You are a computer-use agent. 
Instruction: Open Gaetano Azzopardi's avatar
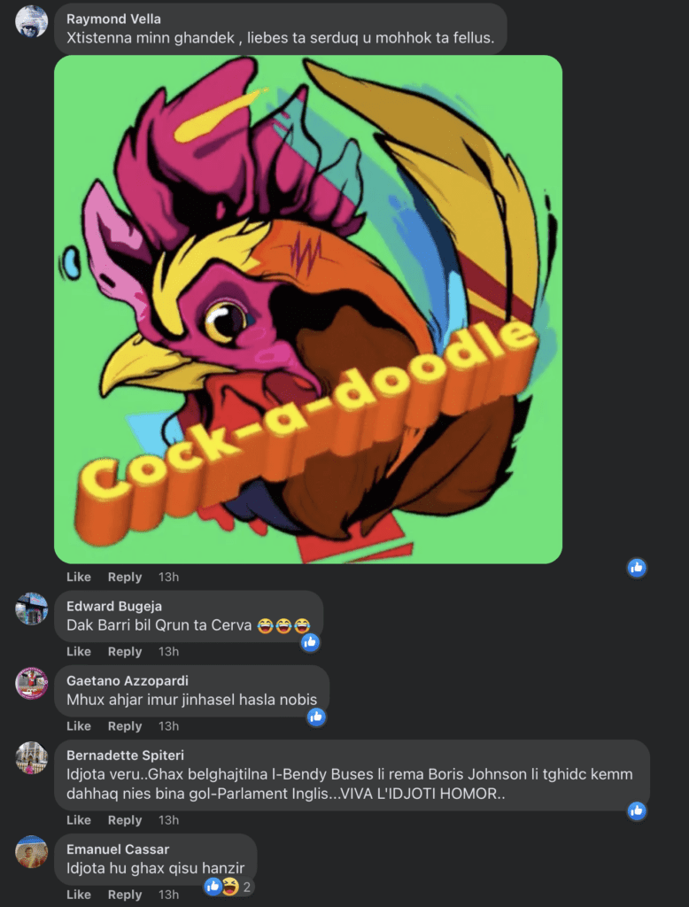pos(31,683)
